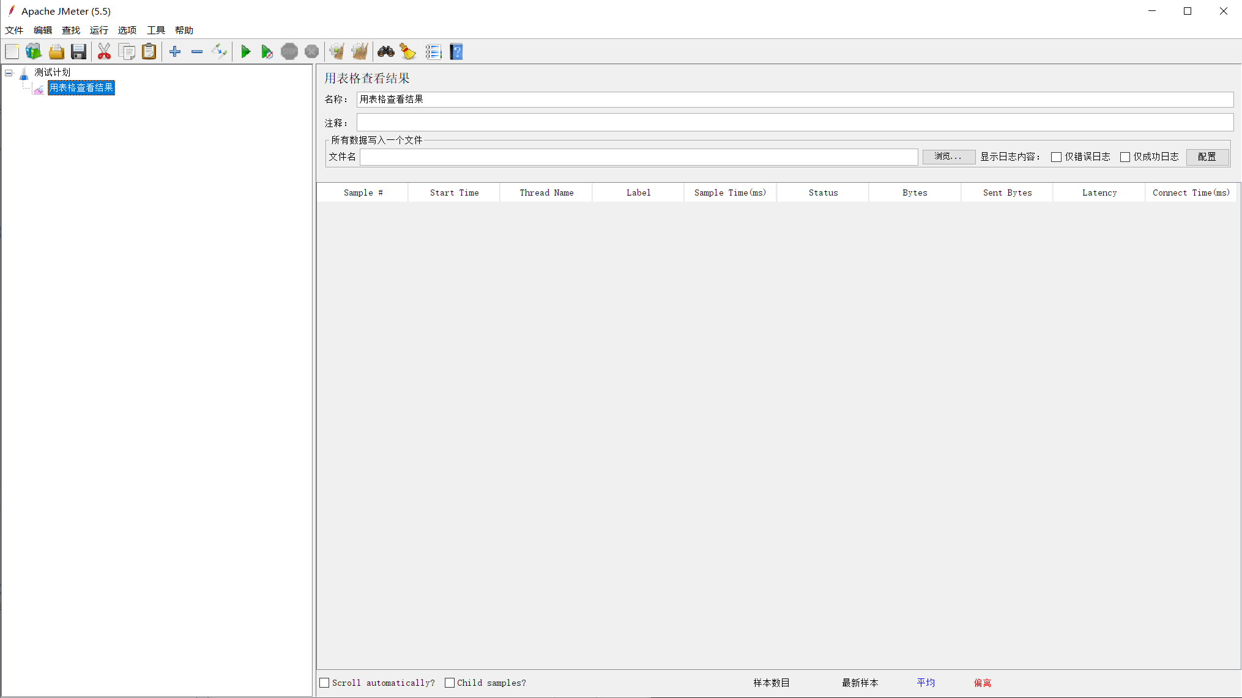Click the Reset search brush icon
Screen dimensions: 1242x698
point(408,52)
